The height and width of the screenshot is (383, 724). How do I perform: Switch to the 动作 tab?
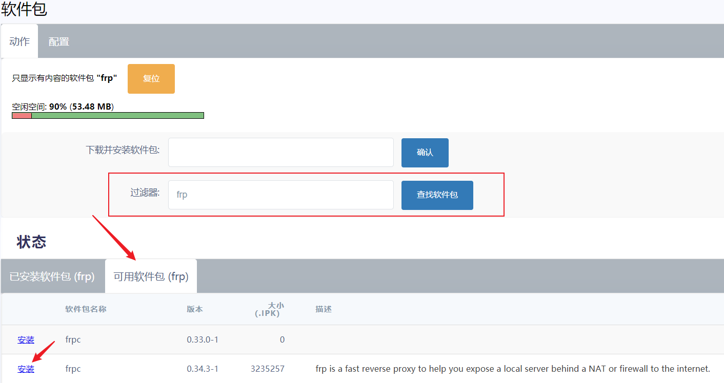point(19,41)
